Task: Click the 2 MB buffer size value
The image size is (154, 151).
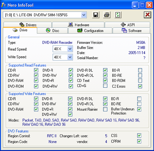Action: tap(141, 48)
